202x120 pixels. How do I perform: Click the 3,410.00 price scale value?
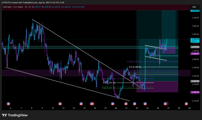tap(195, 18)
